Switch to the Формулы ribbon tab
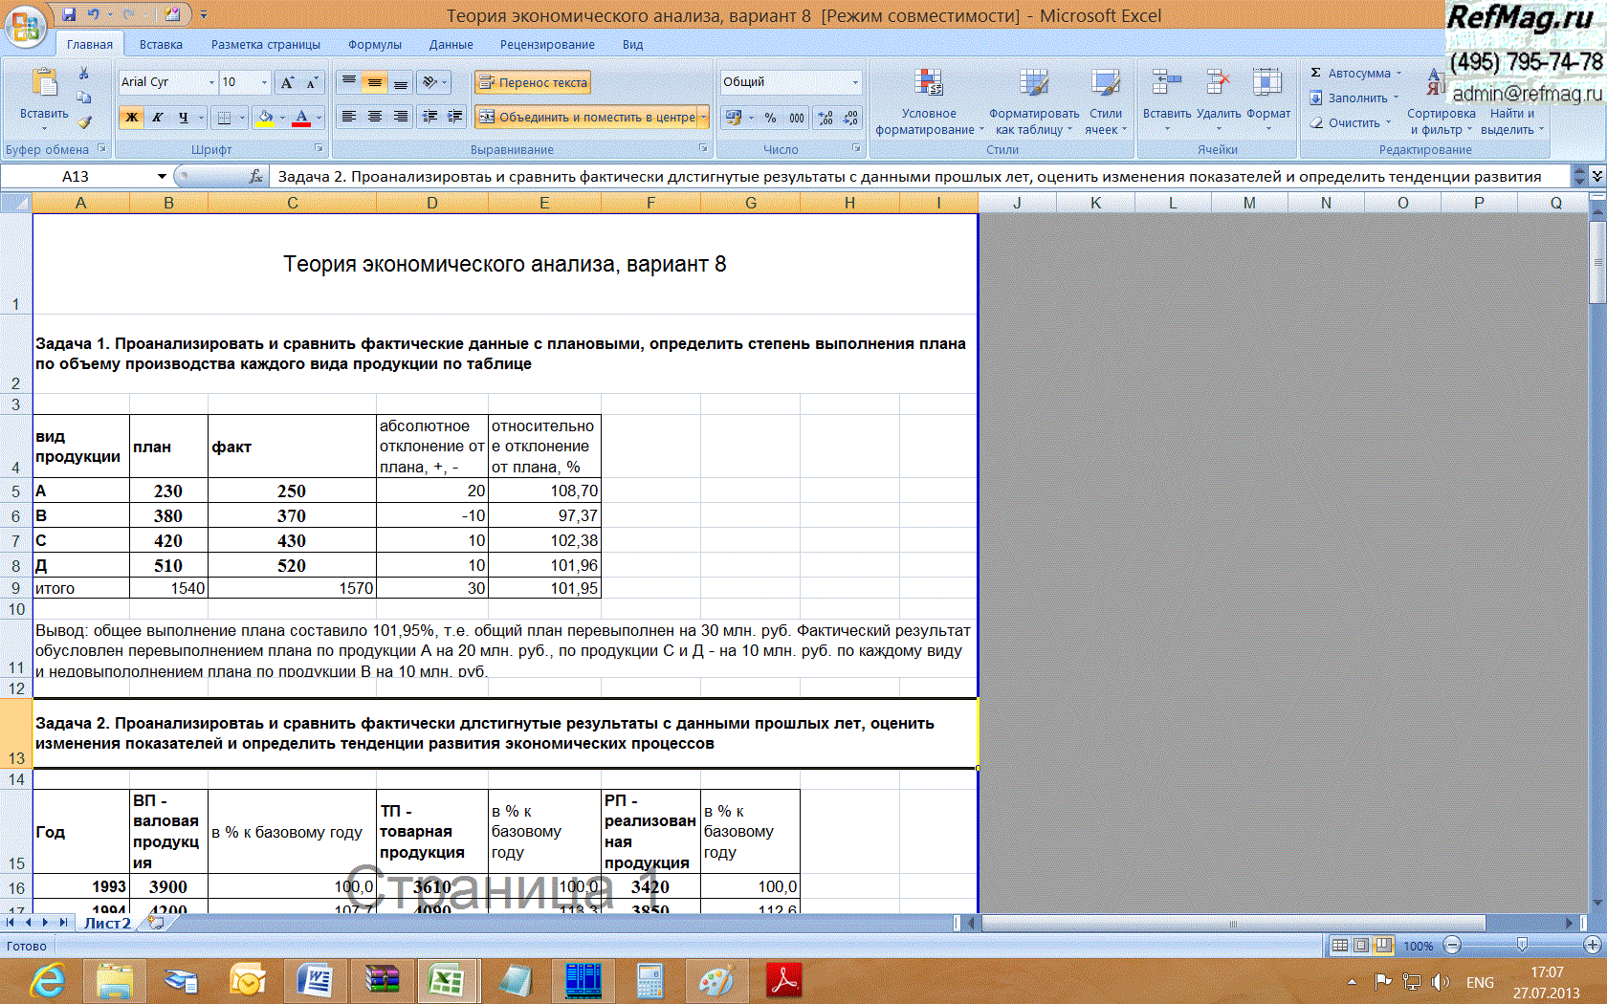Image resolution: width=1607 pixels, height=1004 pixels. [374, 45]
